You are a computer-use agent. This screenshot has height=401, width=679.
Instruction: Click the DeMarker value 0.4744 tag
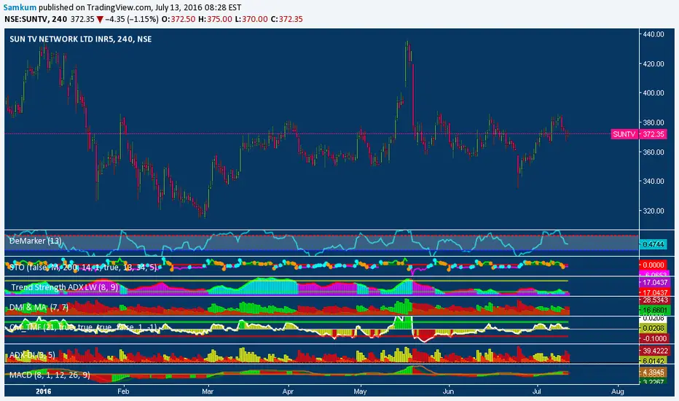654,244
